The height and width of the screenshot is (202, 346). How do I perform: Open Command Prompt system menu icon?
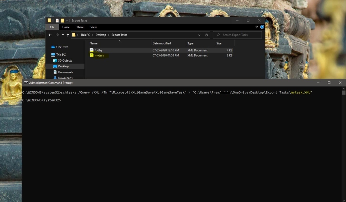[x=26, y=83]
